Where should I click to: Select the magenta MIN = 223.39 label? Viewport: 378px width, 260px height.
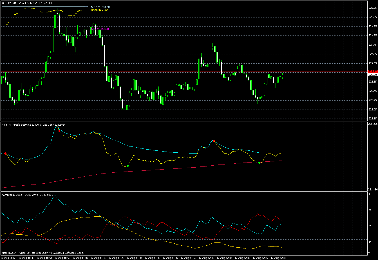(x=100, y=29)
